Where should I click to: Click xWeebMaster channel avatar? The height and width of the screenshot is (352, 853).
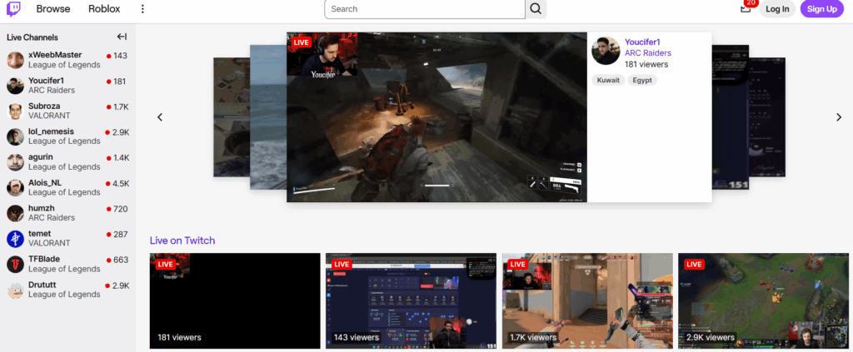click(15, 60)
